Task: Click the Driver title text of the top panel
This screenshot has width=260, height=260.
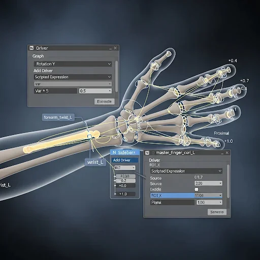Action: click(42, 48)
